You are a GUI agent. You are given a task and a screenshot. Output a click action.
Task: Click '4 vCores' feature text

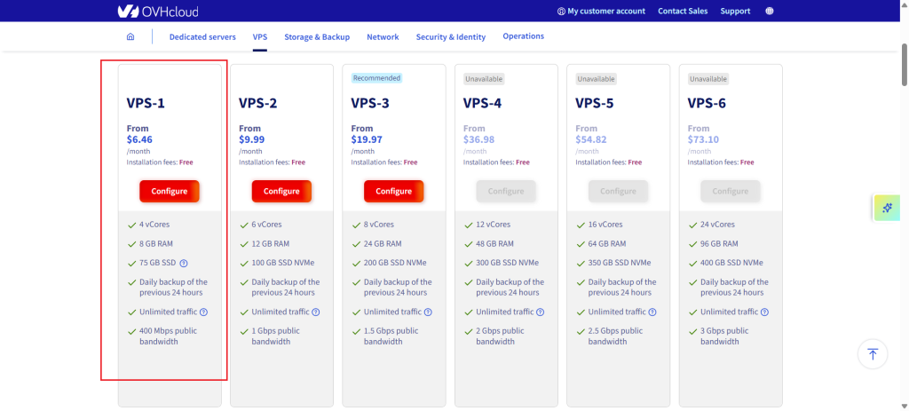154,225
